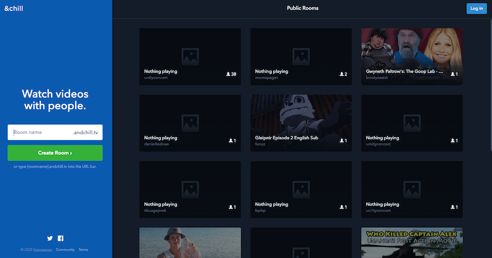Click room name text momspaget

266,78
